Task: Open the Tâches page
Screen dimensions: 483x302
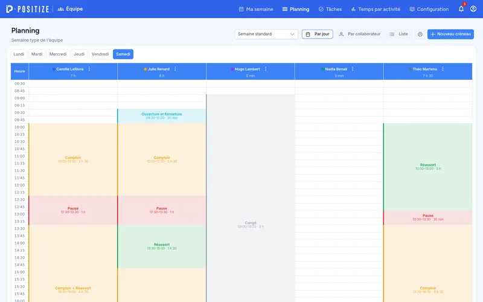Action: (x=330, y=9)
